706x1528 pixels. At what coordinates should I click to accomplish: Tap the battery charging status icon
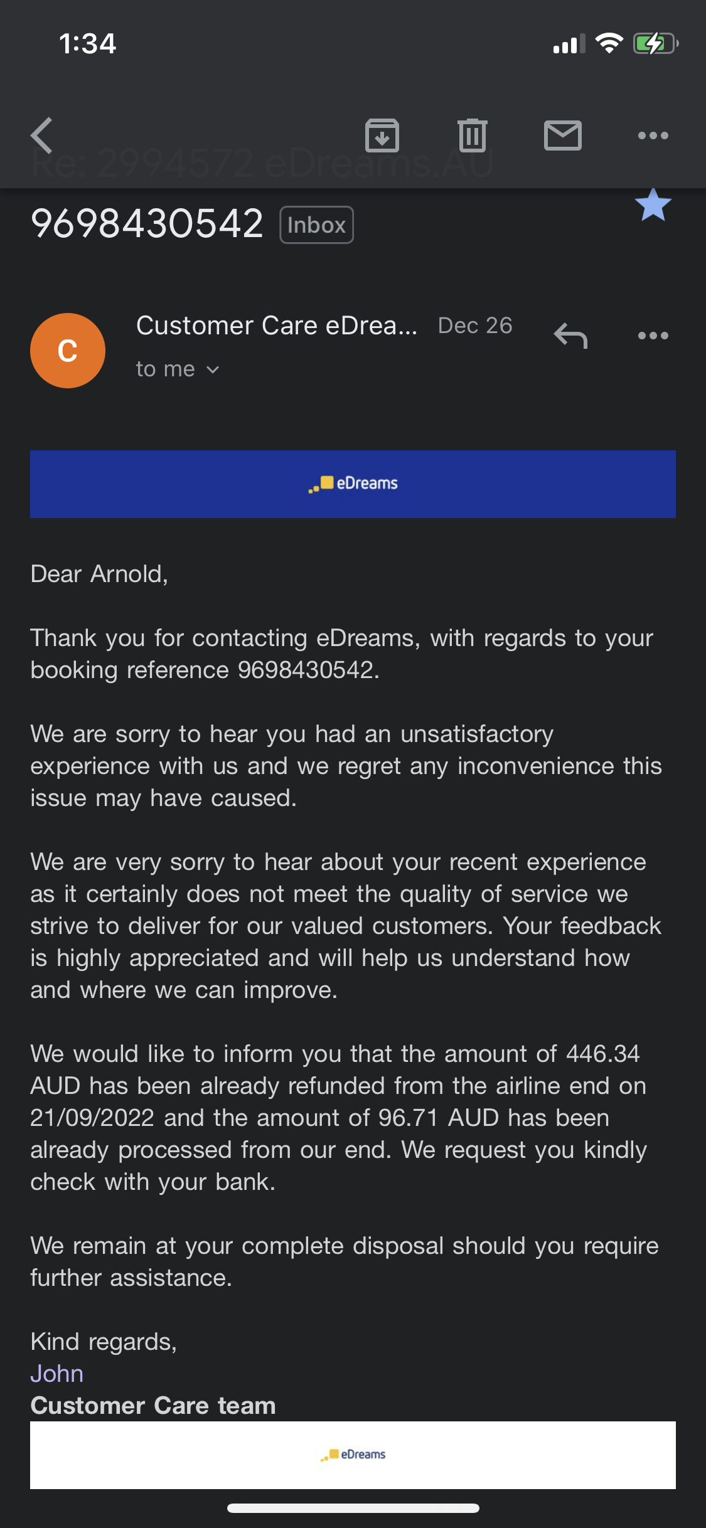pyautogui.click(x=656, y=44)
